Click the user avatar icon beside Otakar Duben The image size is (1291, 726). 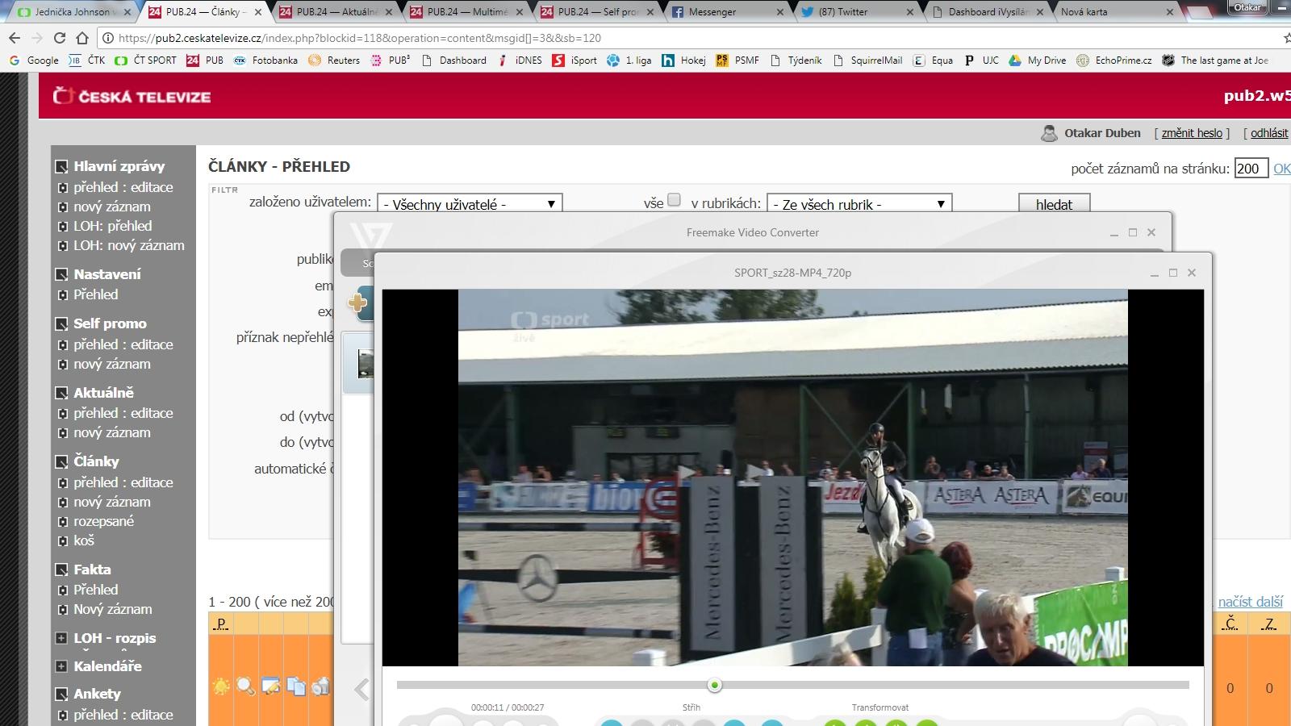tap(1049, 133)
